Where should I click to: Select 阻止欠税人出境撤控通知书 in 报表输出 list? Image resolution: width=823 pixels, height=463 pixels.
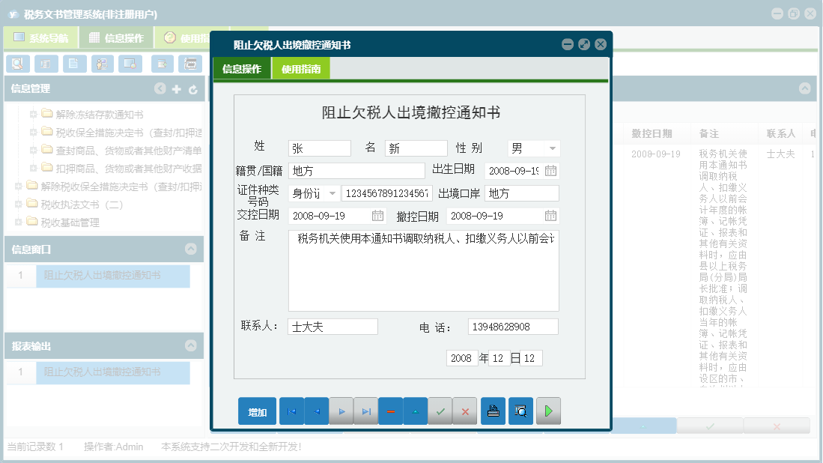click(112, 372)
